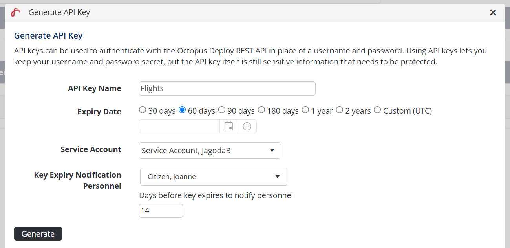
Task: Open the clock time picker icon
Action: click(247, 127)
